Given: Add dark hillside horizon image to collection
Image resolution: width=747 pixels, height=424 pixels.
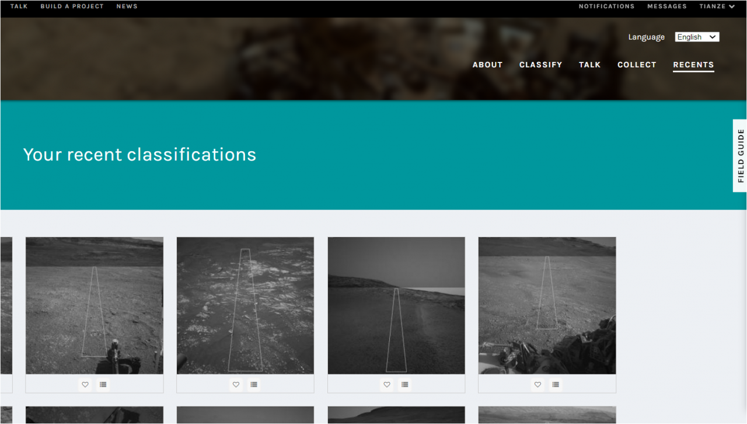Looking at the screenshot, I should [405, 384].
